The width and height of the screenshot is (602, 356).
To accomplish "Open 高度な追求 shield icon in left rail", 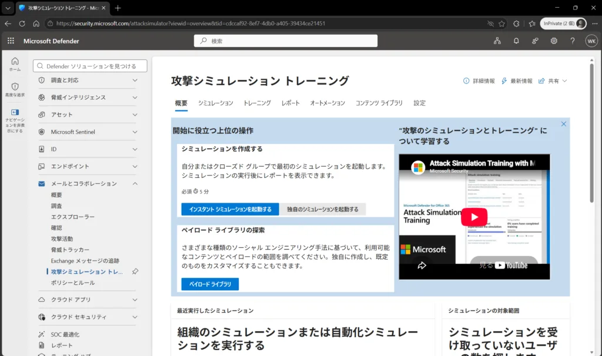I will click(x=15, y=90).
